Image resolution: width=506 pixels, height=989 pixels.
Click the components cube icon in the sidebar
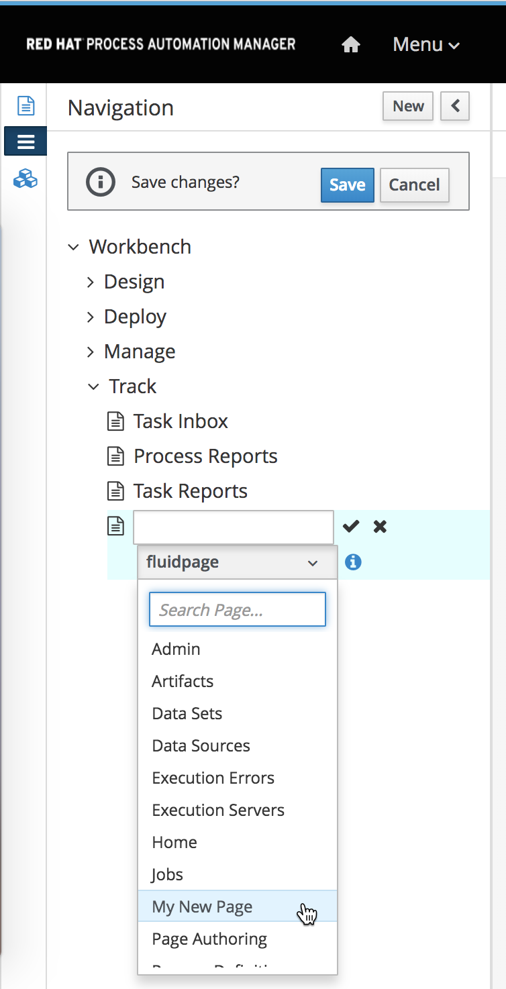coord(25,179)
